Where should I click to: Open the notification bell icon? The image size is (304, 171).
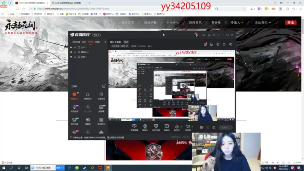click(x=224, y=44)
